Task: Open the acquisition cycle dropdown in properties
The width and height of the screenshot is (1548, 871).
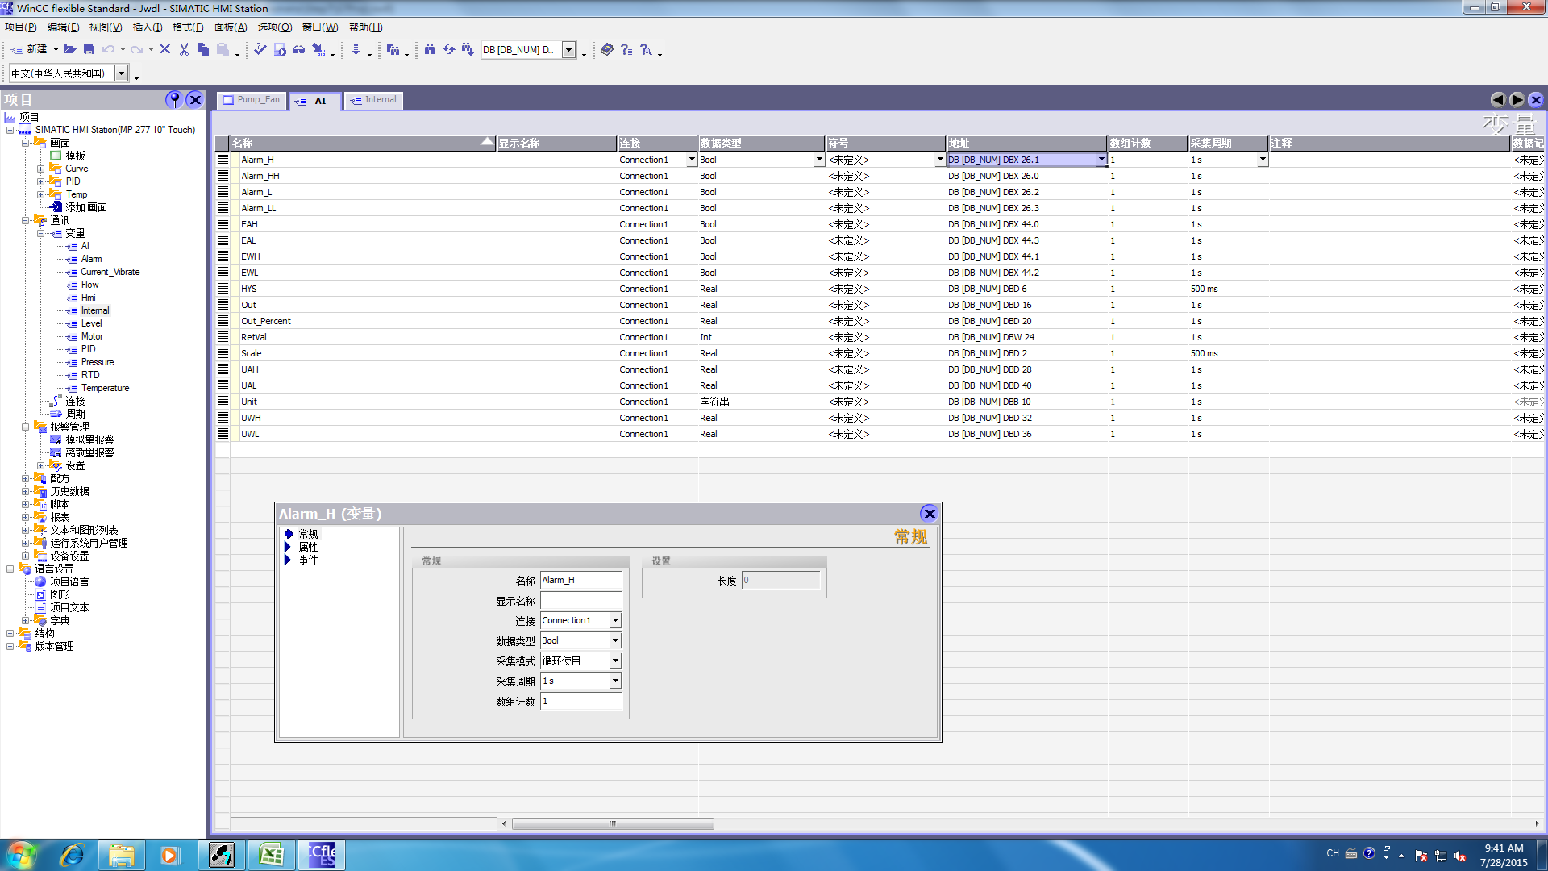Action: point(615,681)
